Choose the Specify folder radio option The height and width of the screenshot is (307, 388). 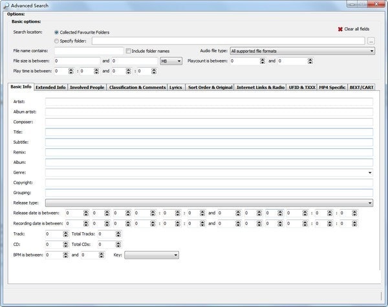click(x=57, y=41)
